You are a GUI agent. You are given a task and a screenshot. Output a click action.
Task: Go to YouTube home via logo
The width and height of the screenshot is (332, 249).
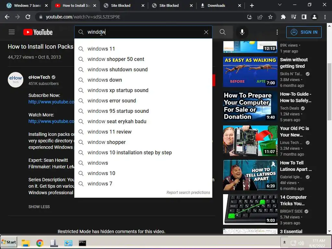[38, 32]
